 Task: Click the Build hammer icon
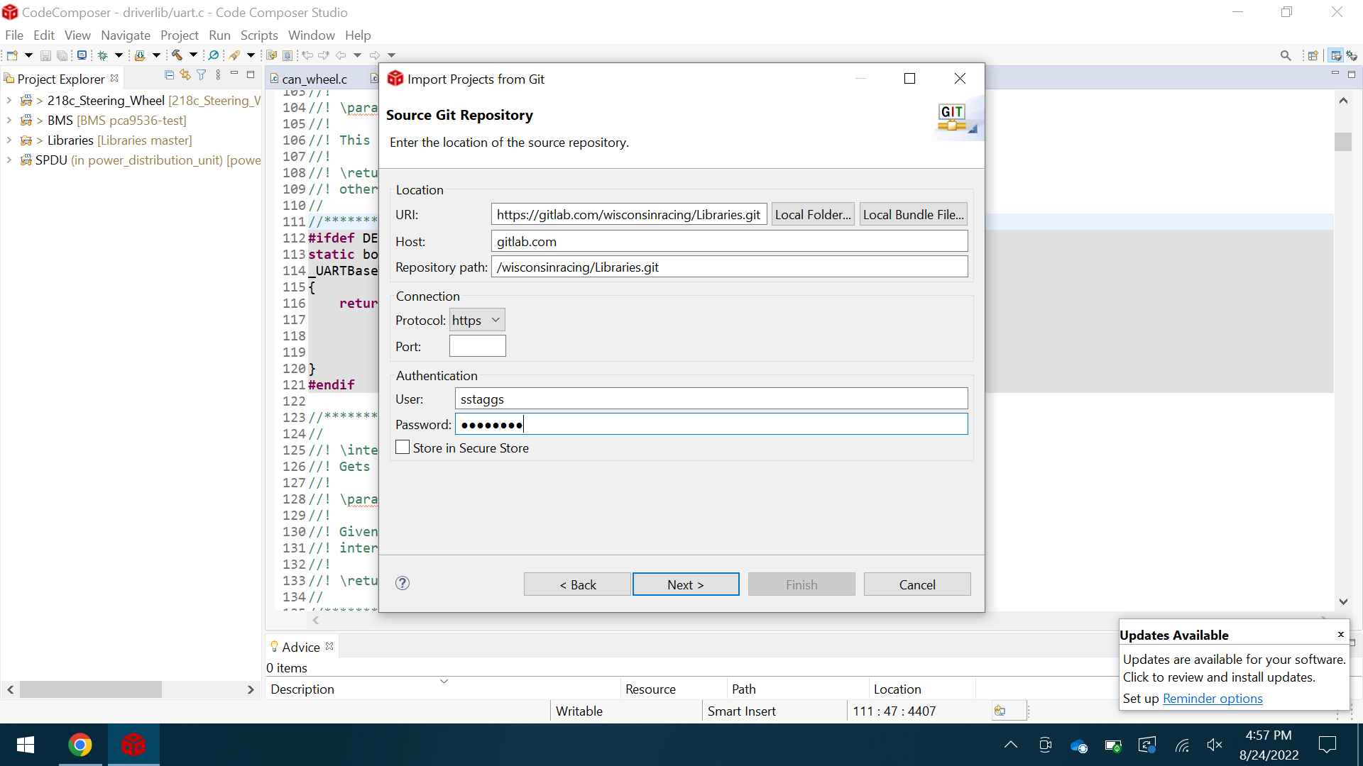tap(177, 55)
